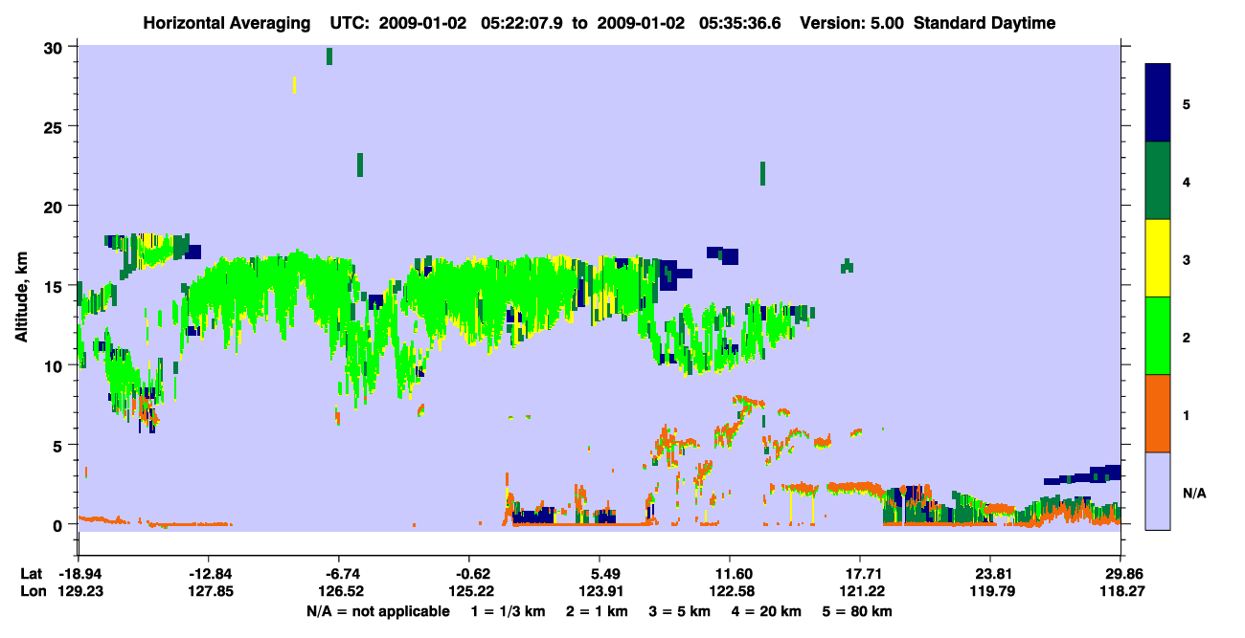The width and height of the screenshot is (1245, 638).
Task: Click the 15 km altitude tick label
Action: click(55, 286)
